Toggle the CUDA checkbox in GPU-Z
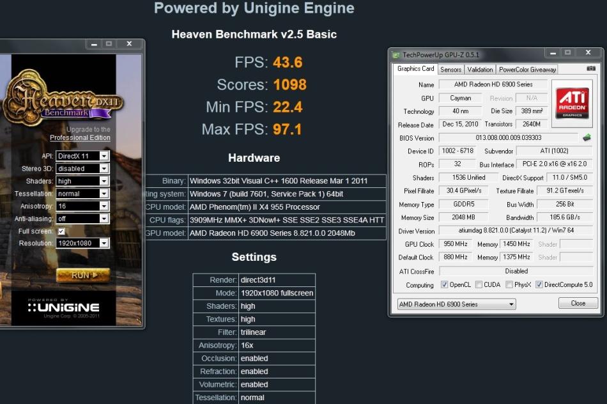Viewport: 607px width, 404px height. pyautogui.click(x=479, y=284)
